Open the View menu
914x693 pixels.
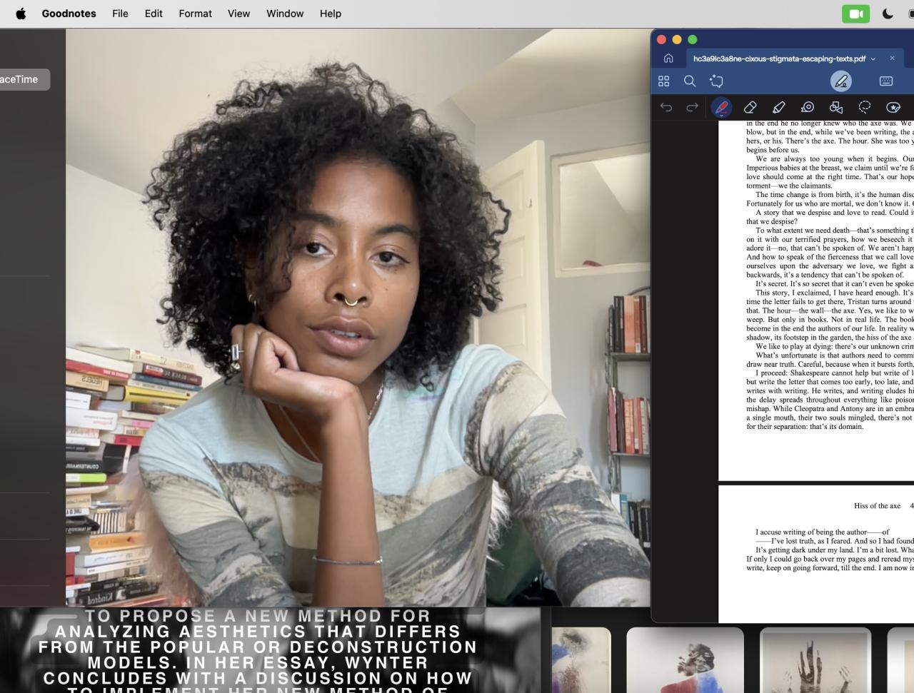238,14
